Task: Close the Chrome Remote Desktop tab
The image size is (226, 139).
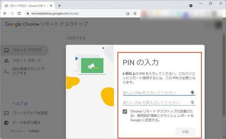Action: [x=51, y=6]
